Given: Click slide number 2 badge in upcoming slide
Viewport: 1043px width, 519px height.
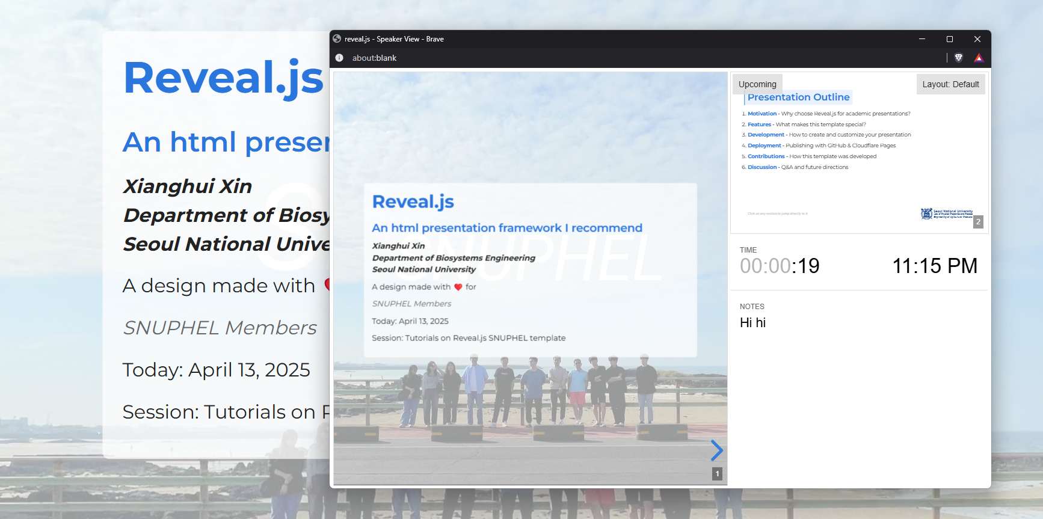Looking at the screenshot, I should coord(978,222).
